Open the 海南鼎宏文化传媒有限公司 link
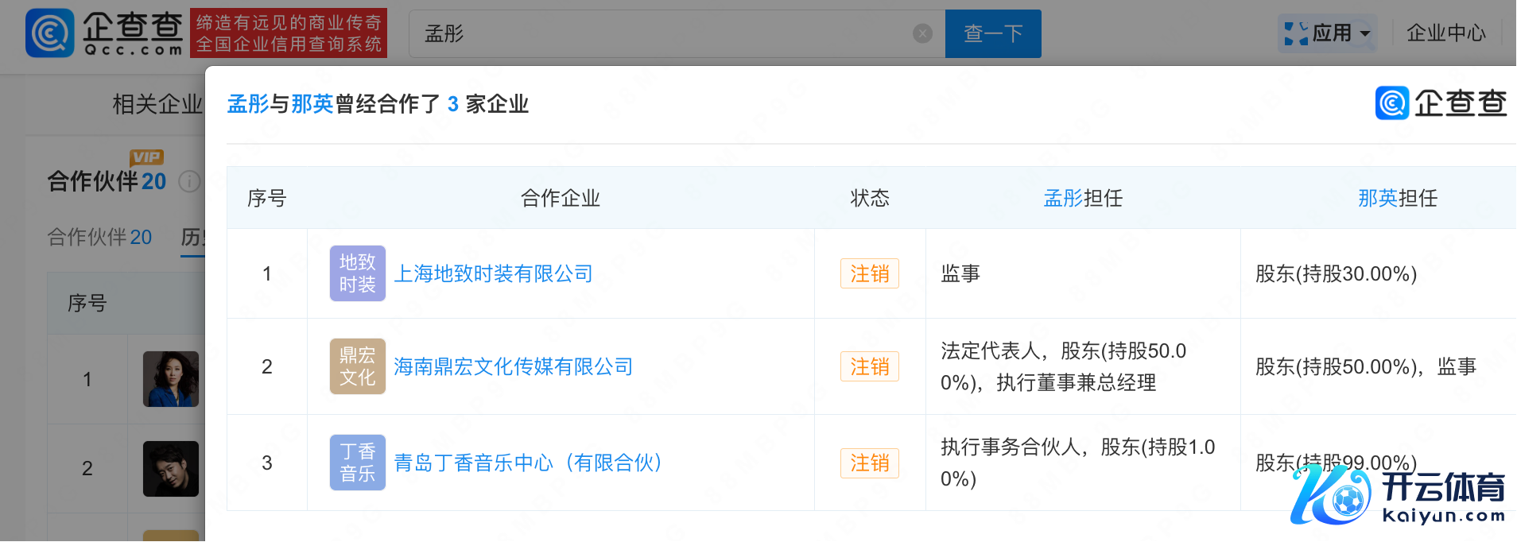The width and height of the screenshot is (1517, 542). point(513,367)
